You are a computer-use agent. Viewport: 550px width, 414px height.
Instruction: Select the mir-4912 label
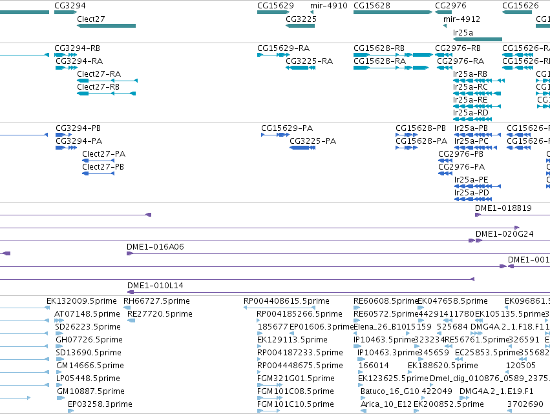click(x=461, y=19)
